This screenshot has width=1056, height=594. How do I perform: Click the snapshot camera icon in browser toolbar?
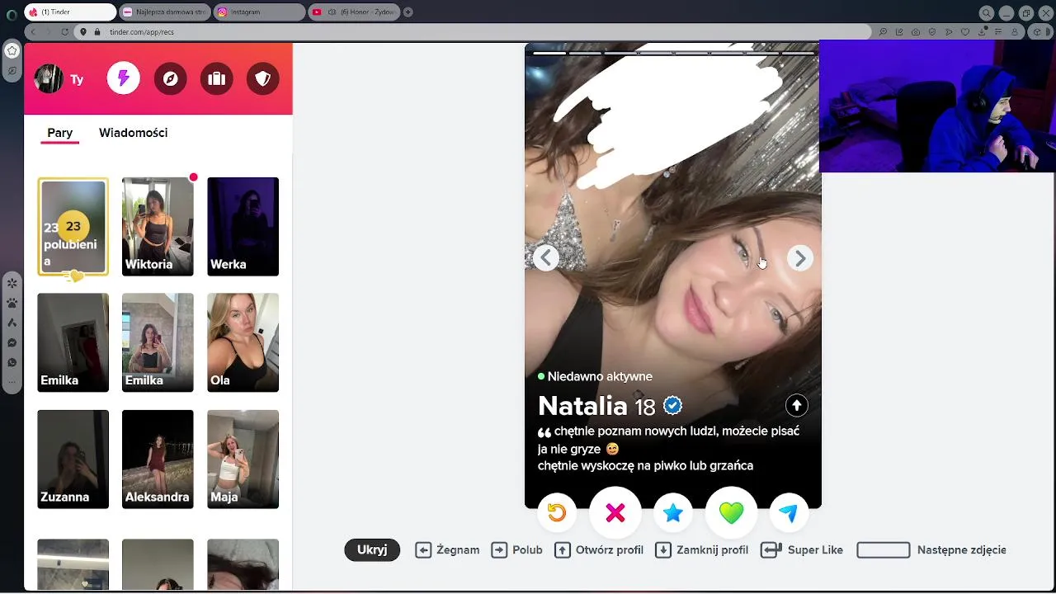coord(916,31)
